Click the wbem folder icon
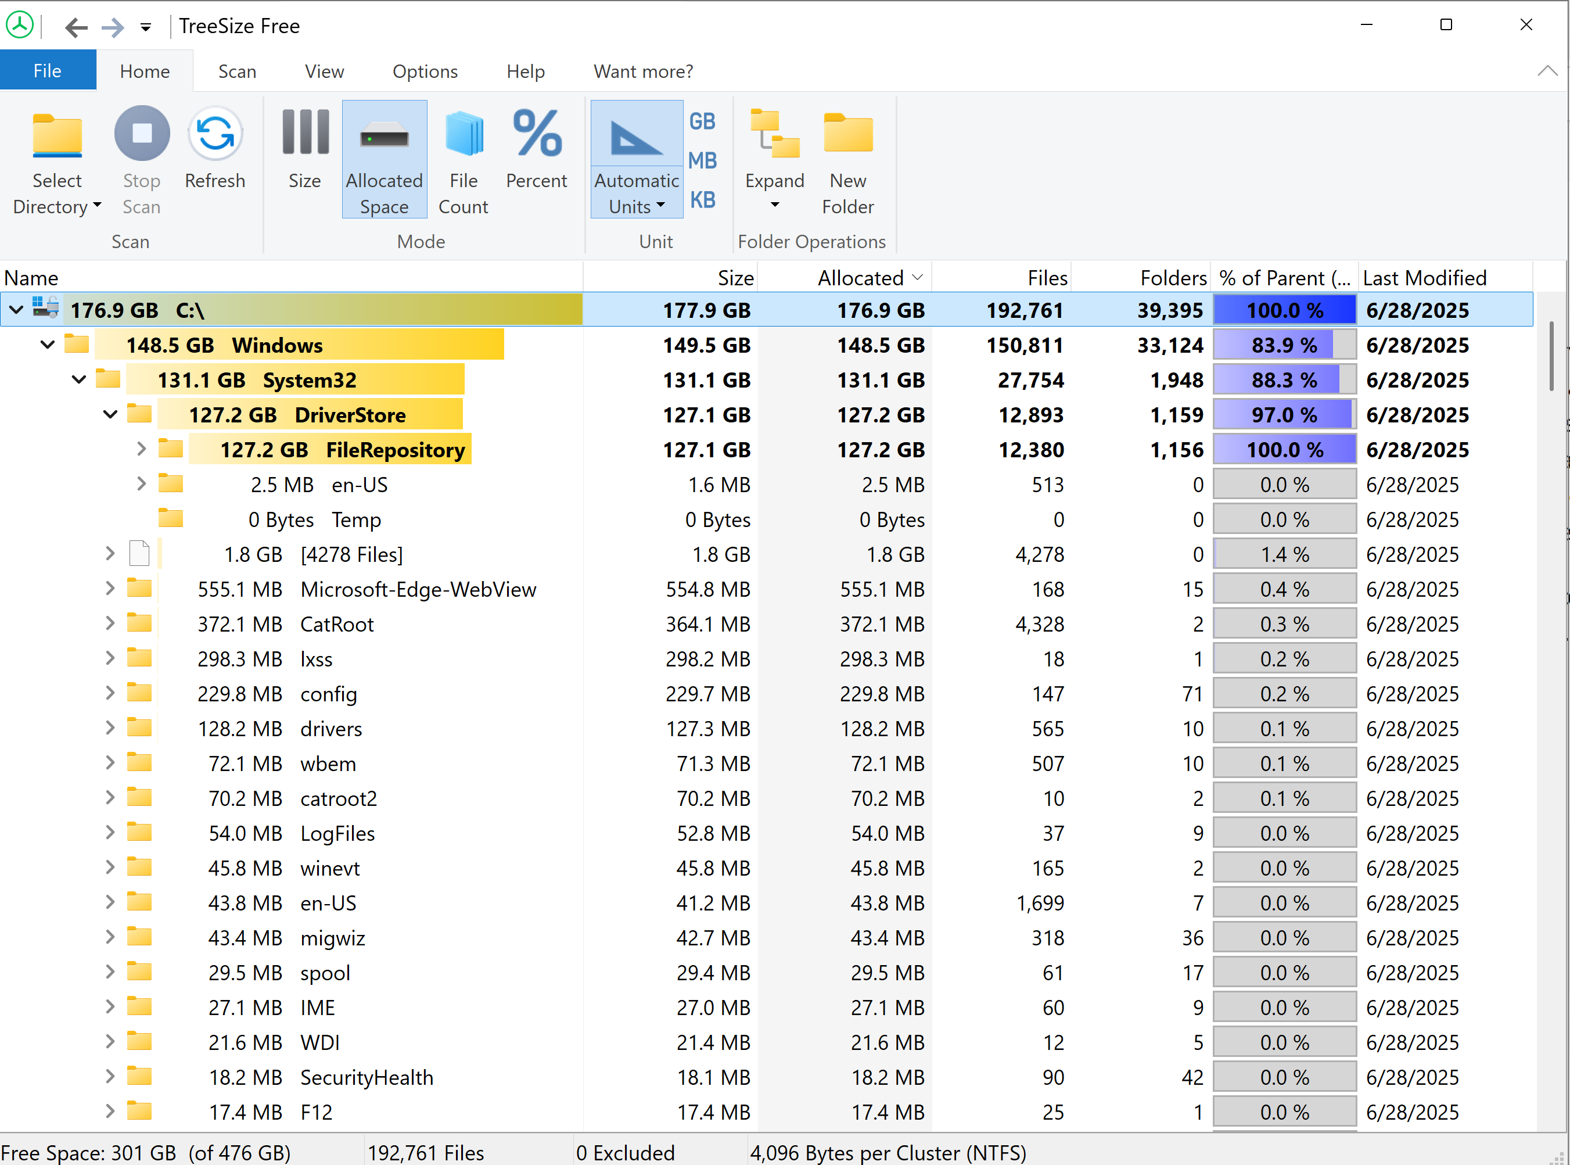The height and width of the screenshot is (1165, 1570). tap(139, 762)
